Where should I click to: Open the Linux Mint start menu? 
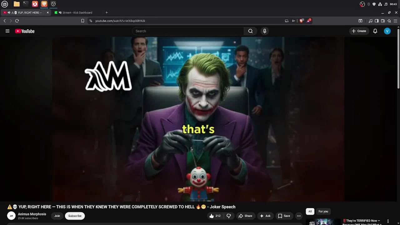(5, 4)
